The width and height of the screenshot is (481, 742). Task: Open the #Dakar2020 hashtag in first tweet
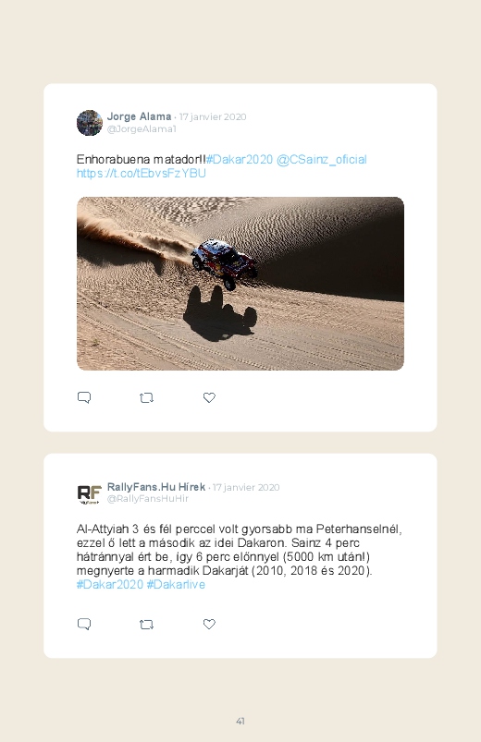(x=240, y=160)
